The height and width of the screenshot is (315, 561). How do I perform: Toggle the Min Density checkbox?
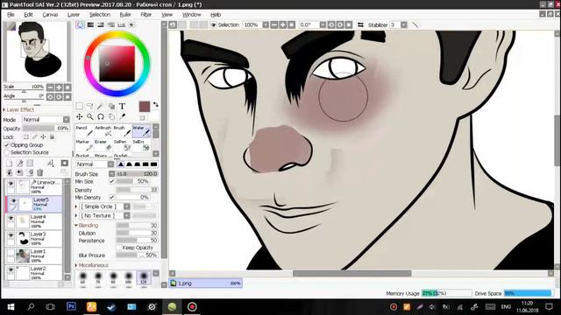tap(111, 197)
